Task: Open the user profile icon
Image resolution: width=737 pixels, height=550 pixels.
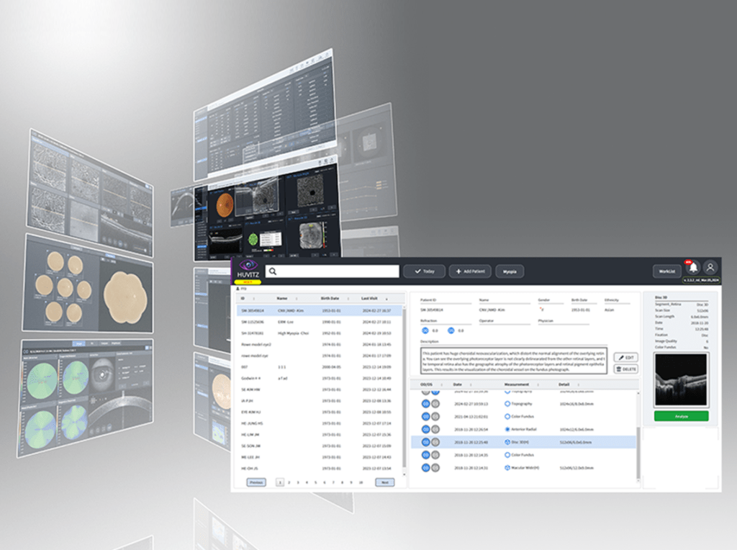Action: (710, 268)
